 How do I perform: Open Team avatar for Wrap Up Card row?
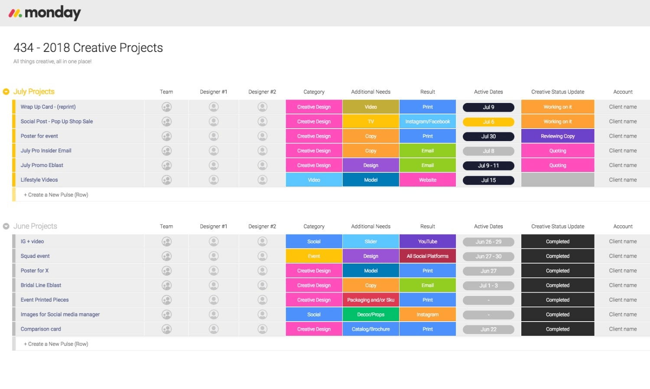coord(166,107)
